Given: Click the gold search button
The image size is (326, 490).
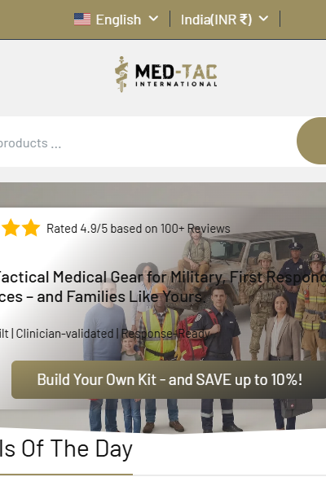Looking at the screenshot, I should pyautogui.click(x=311, y=141).
